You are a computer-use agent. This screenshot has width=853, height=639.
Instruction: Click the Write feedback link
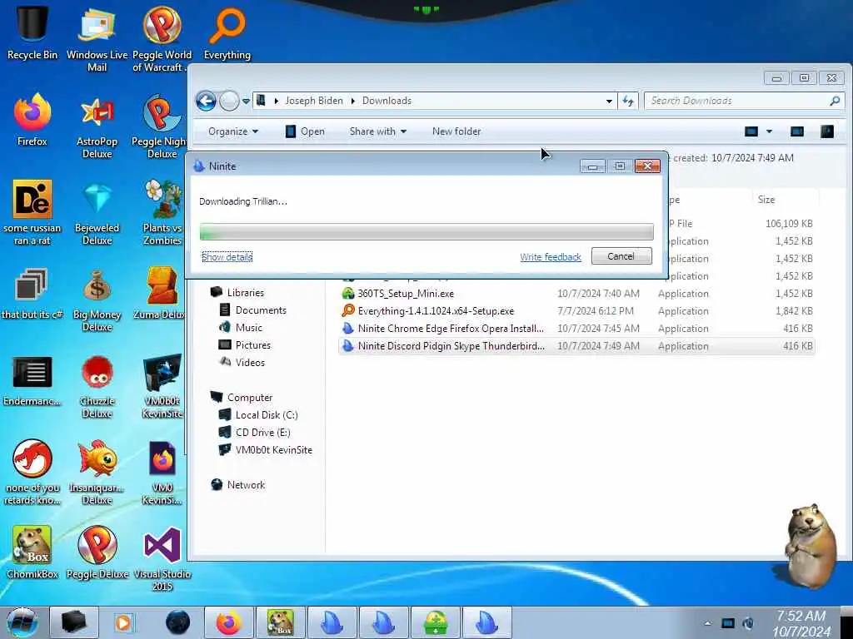(x=551, y=257)
